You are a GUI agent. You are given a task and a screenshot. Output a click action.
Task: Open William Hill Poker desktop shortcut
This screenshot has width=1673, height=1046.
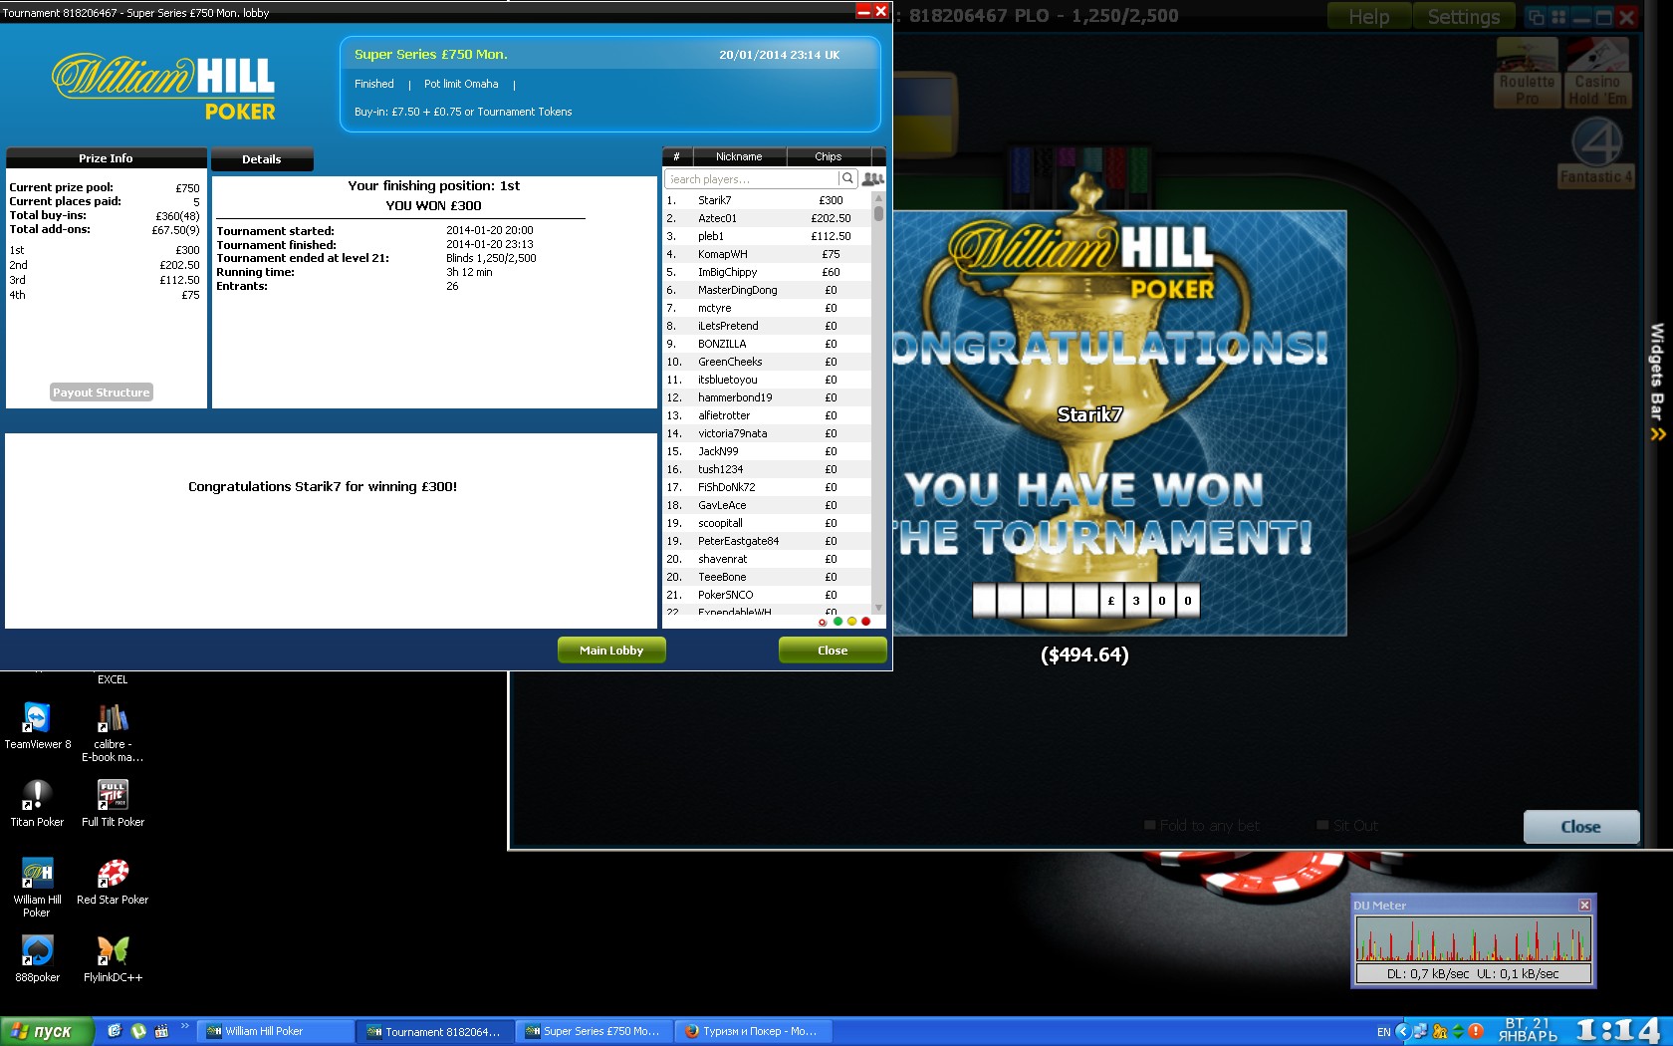[37, 887]
